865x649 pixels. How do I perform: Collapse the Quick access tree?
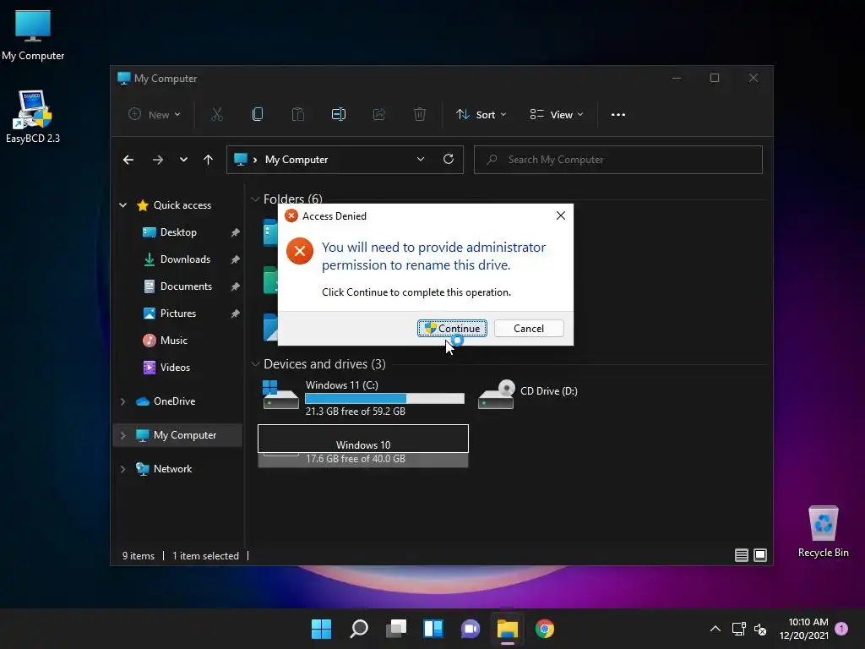pos(123,205)
